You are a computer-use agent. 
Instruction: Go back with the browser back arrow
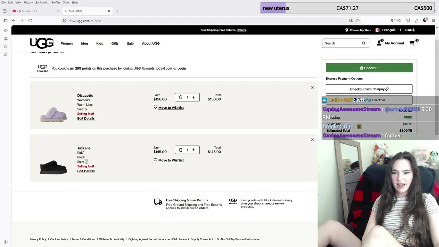click(x=14, y=21)
